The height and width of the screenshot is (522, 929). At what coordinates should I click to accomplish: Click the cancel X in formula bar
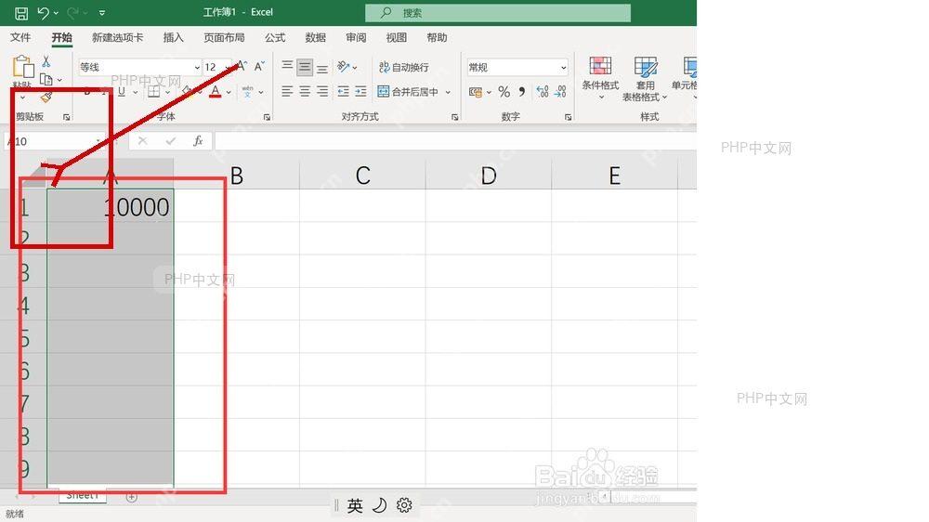click(x=142, y=141)
